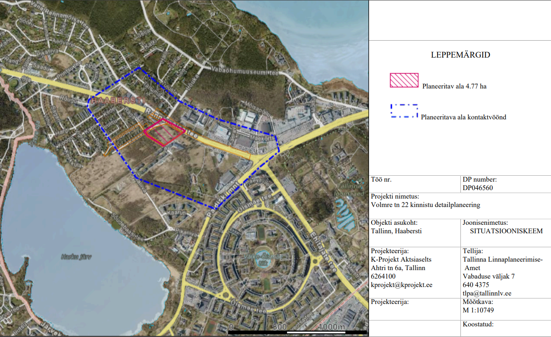Click 'Planeeritava ala kontaktvöönd' legend text
The width and height of the screenshot is (551, 337).
(x=463, y=117)
